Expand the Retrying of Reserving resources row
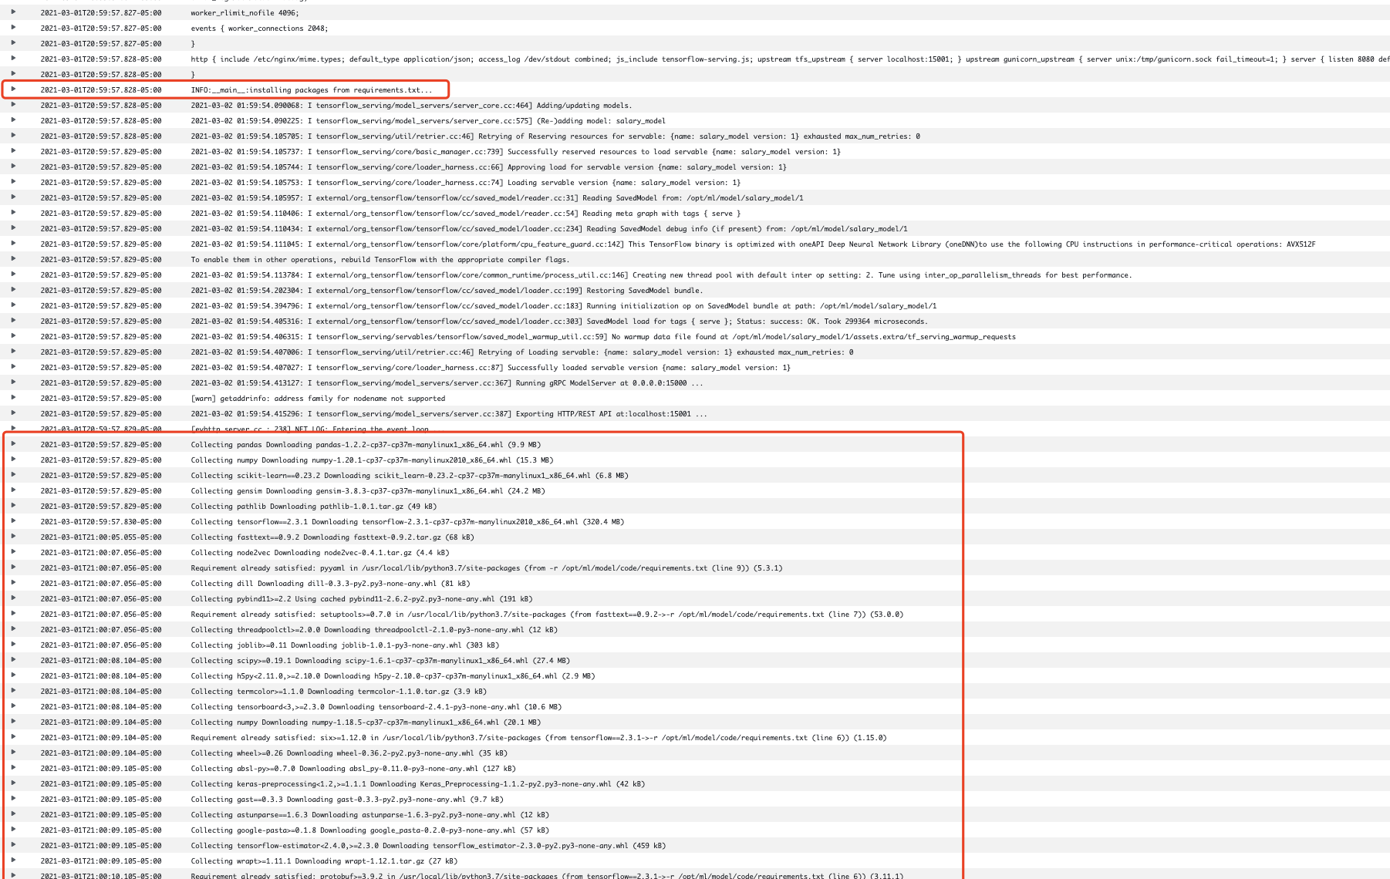Image resolution: width=1390 pixels, height=879 pixels. click(x=13, y=136)
